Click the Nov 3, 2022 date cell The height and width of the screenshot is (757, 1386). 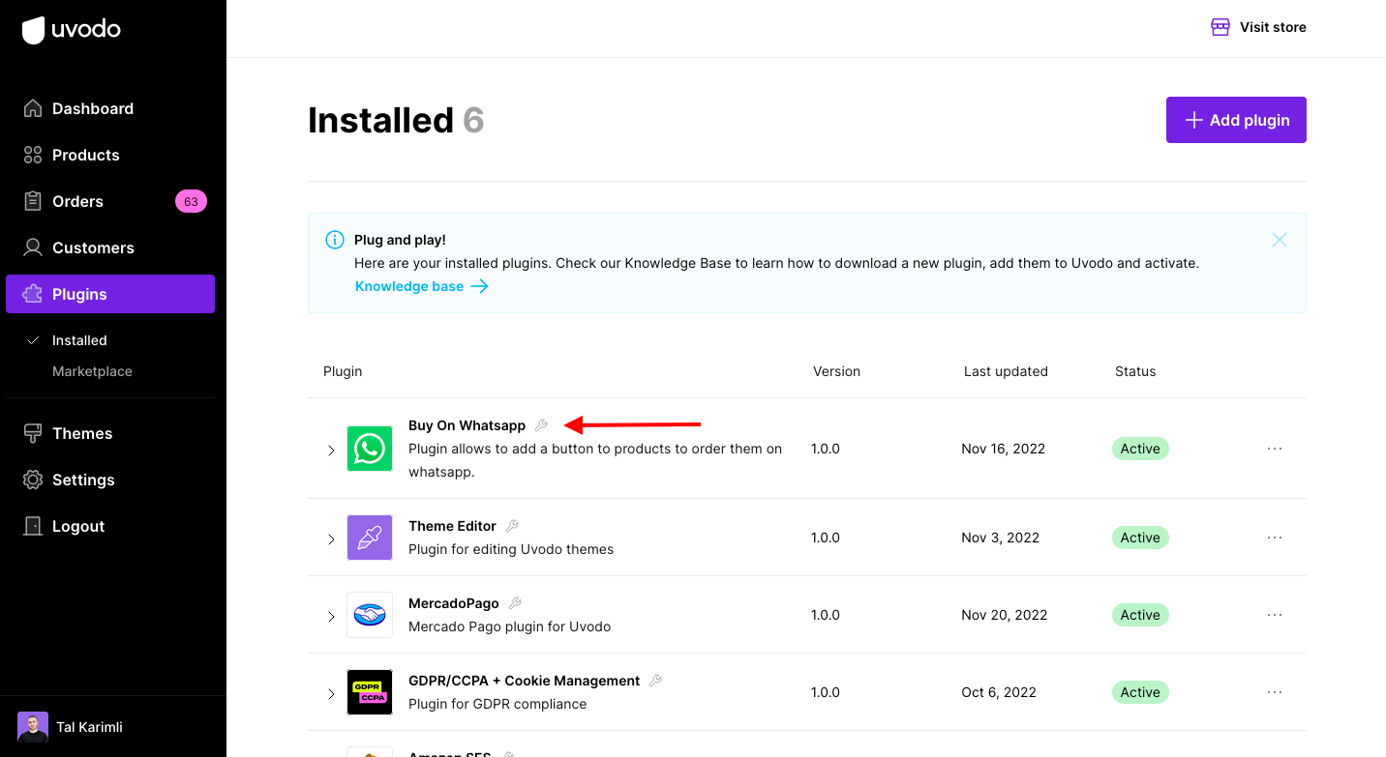click(1000, 538)
